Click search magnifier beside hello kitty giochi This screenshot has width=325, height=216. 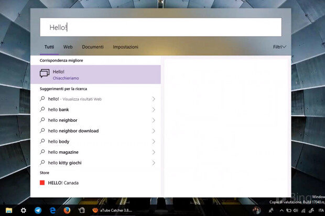click(x=42, y=163)
